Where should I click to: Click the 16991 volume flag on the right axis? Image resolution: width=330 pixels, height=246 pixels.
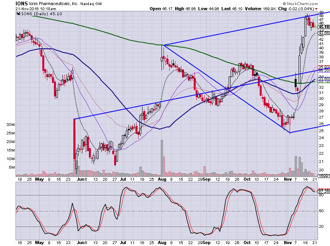324,176
